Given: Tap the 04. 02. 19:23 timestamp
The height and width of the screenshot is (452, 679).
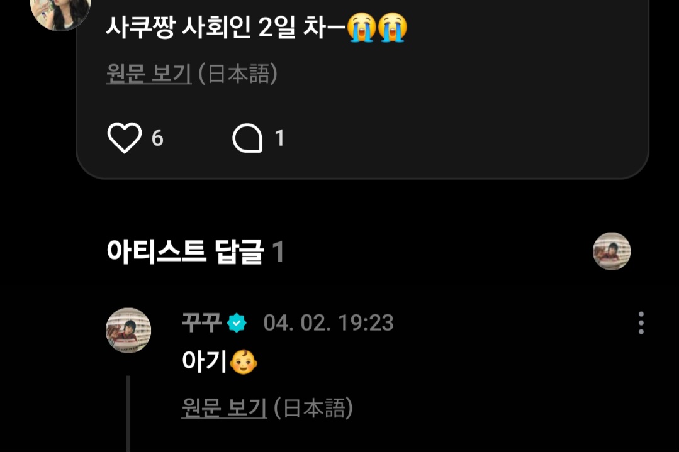Looking at the screenshot, I should [x=328, y=322].
